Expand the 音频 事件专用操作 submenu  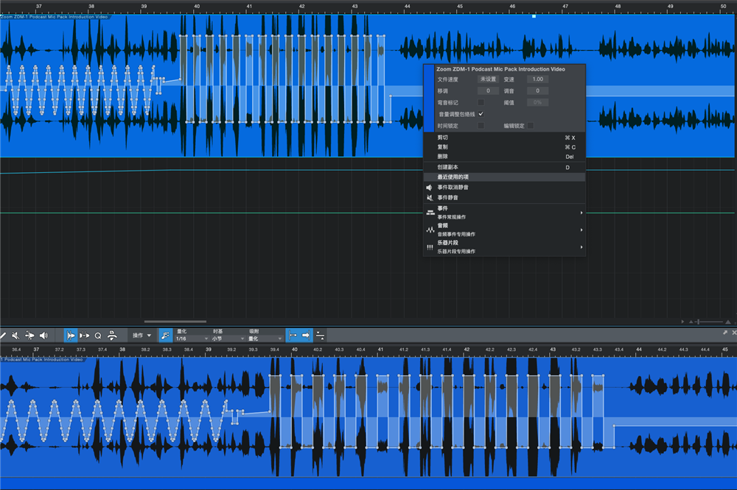504,230
